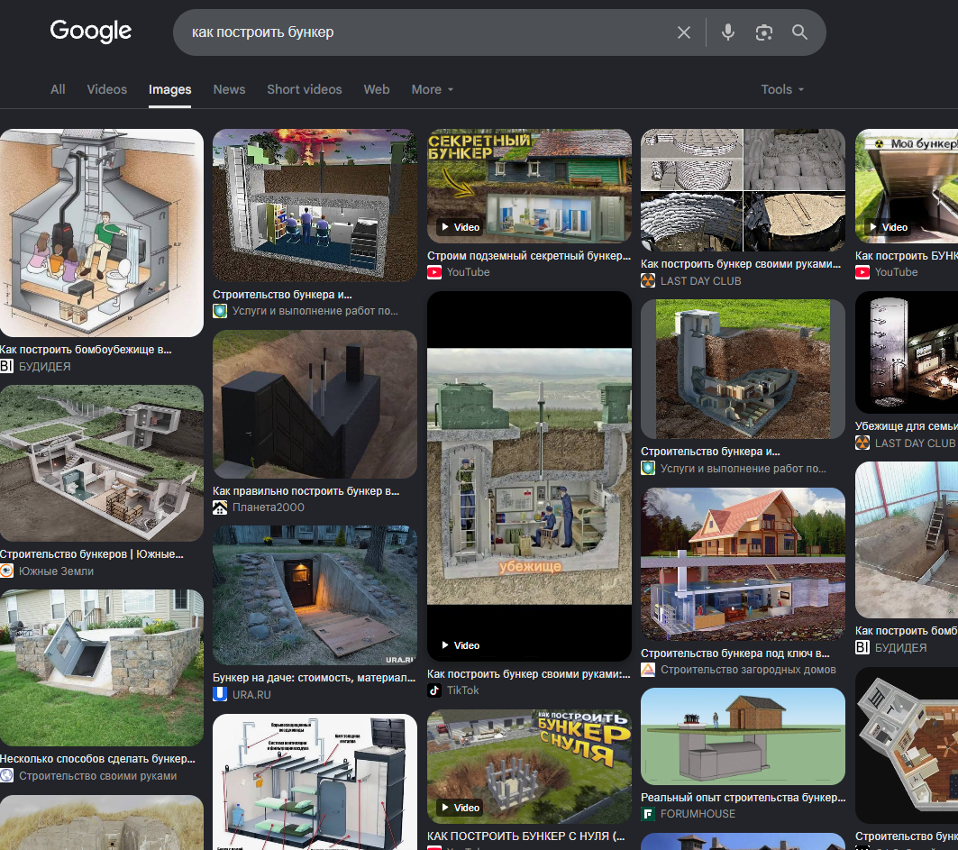Image resolution: width=958 pixels, height=850 pixels.
Task: Open the убежище TikTok video thumbnail
Action: point(529,476)
